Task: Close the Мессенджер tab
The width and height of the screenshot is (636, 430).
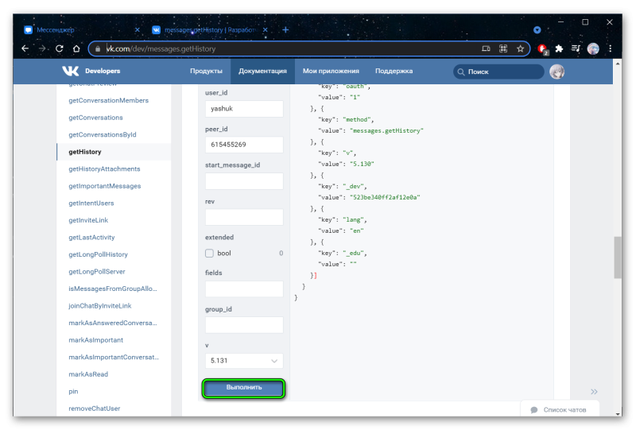Action: [x=137, y=30]
